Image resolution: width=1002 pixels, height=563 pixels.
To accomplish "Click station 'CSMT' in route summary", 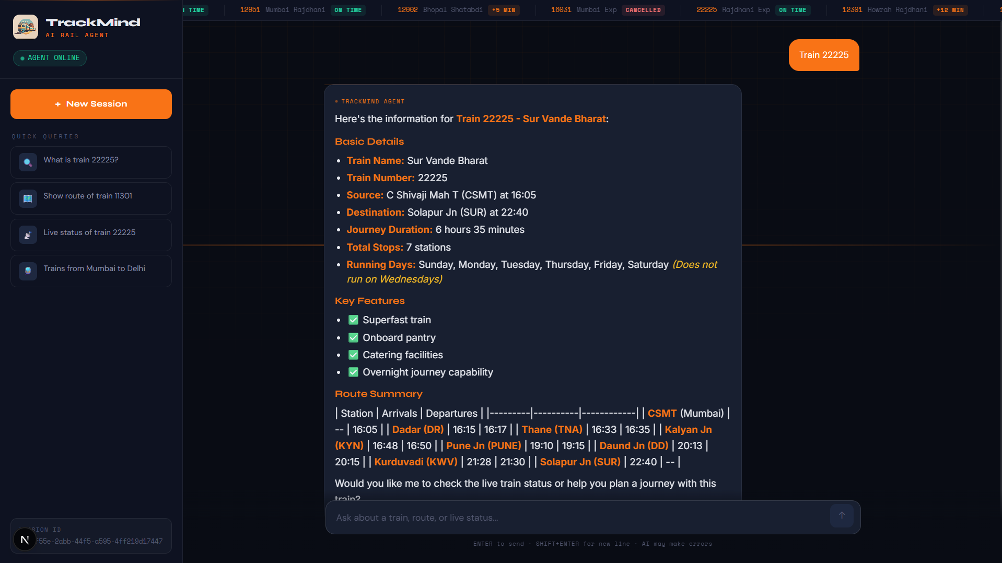I will coord(662,414).
